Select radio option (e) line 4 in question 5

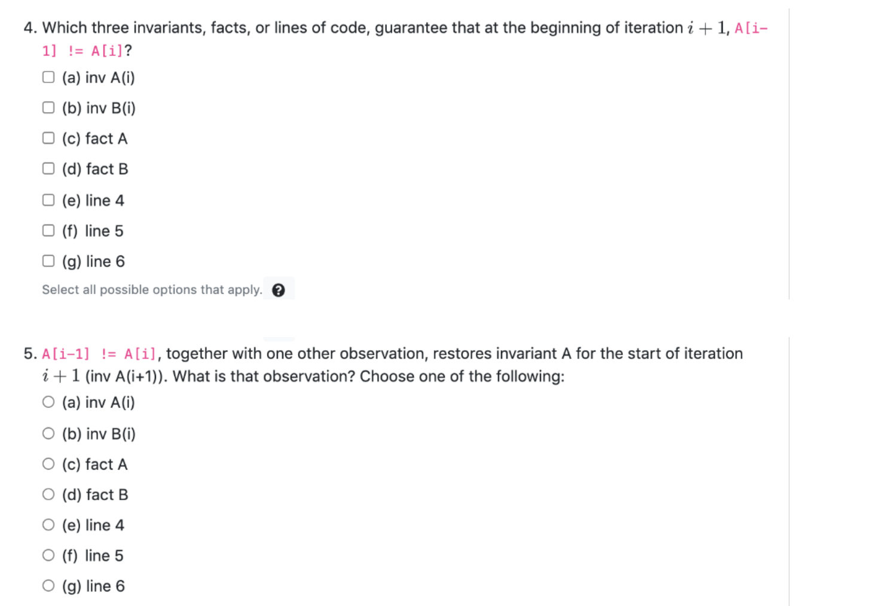point(48,524)
